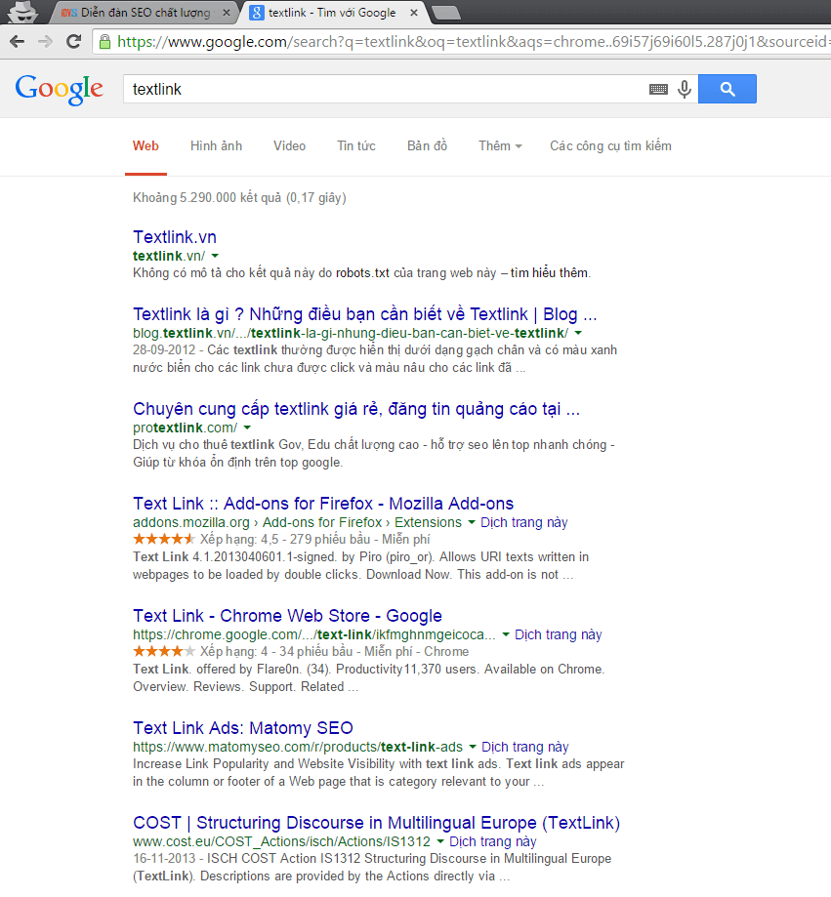Viewport: 831px width, 897px height.
Task: Expand dropdown arrow beside blog.textlink.vn URL
Action: (578, 333)
